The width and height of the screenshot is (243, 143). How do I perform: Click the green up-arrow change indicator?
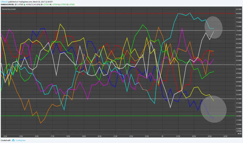(25, 4)
